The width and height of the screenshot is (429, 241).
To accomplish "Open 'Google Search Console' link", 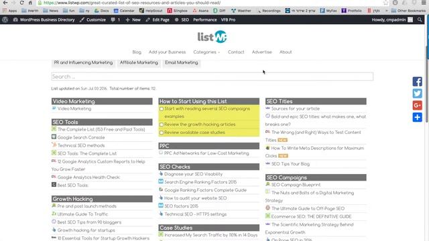I will tap(81, 137).
